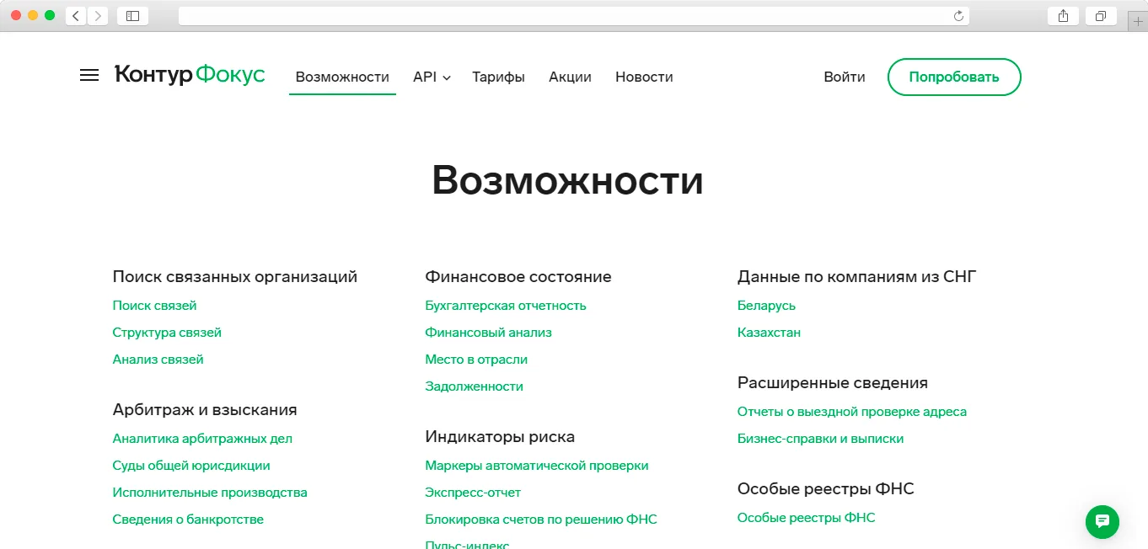Screen dimensions: 1148x549
Task: Open the Место в отрасли link
Action: pos(476,360)
